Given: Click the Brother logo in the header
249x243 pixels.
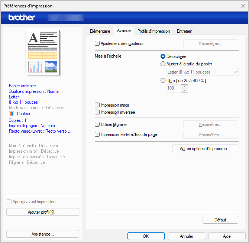Looking at the screenshot, I should pos(22,17).
